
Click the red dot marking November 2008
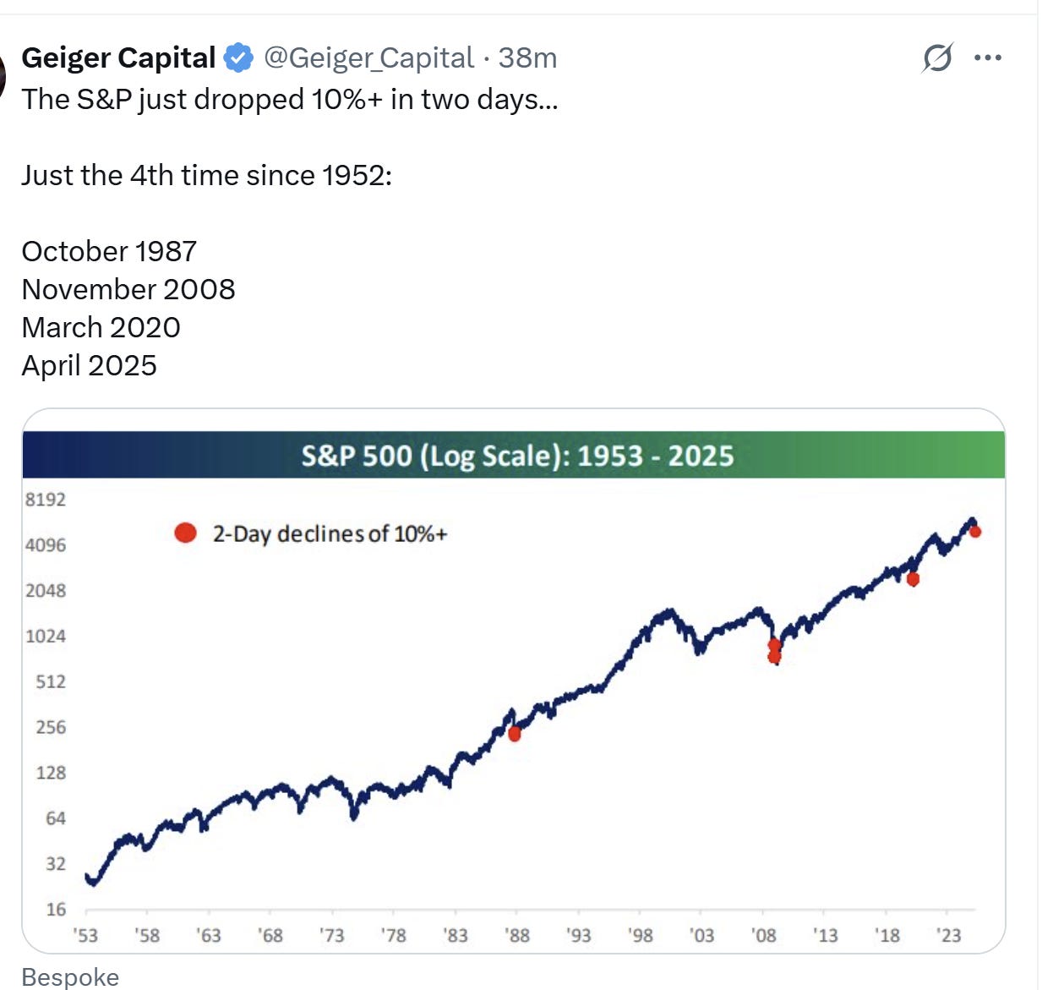coord(773,651)
